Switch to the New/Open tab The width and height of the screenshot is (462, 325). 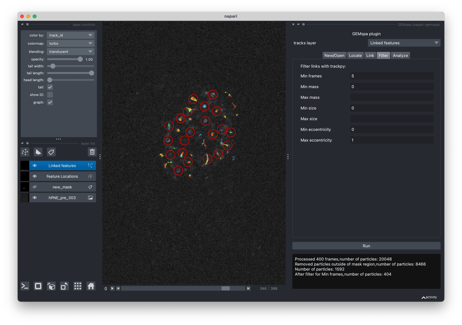pos(334,55)
